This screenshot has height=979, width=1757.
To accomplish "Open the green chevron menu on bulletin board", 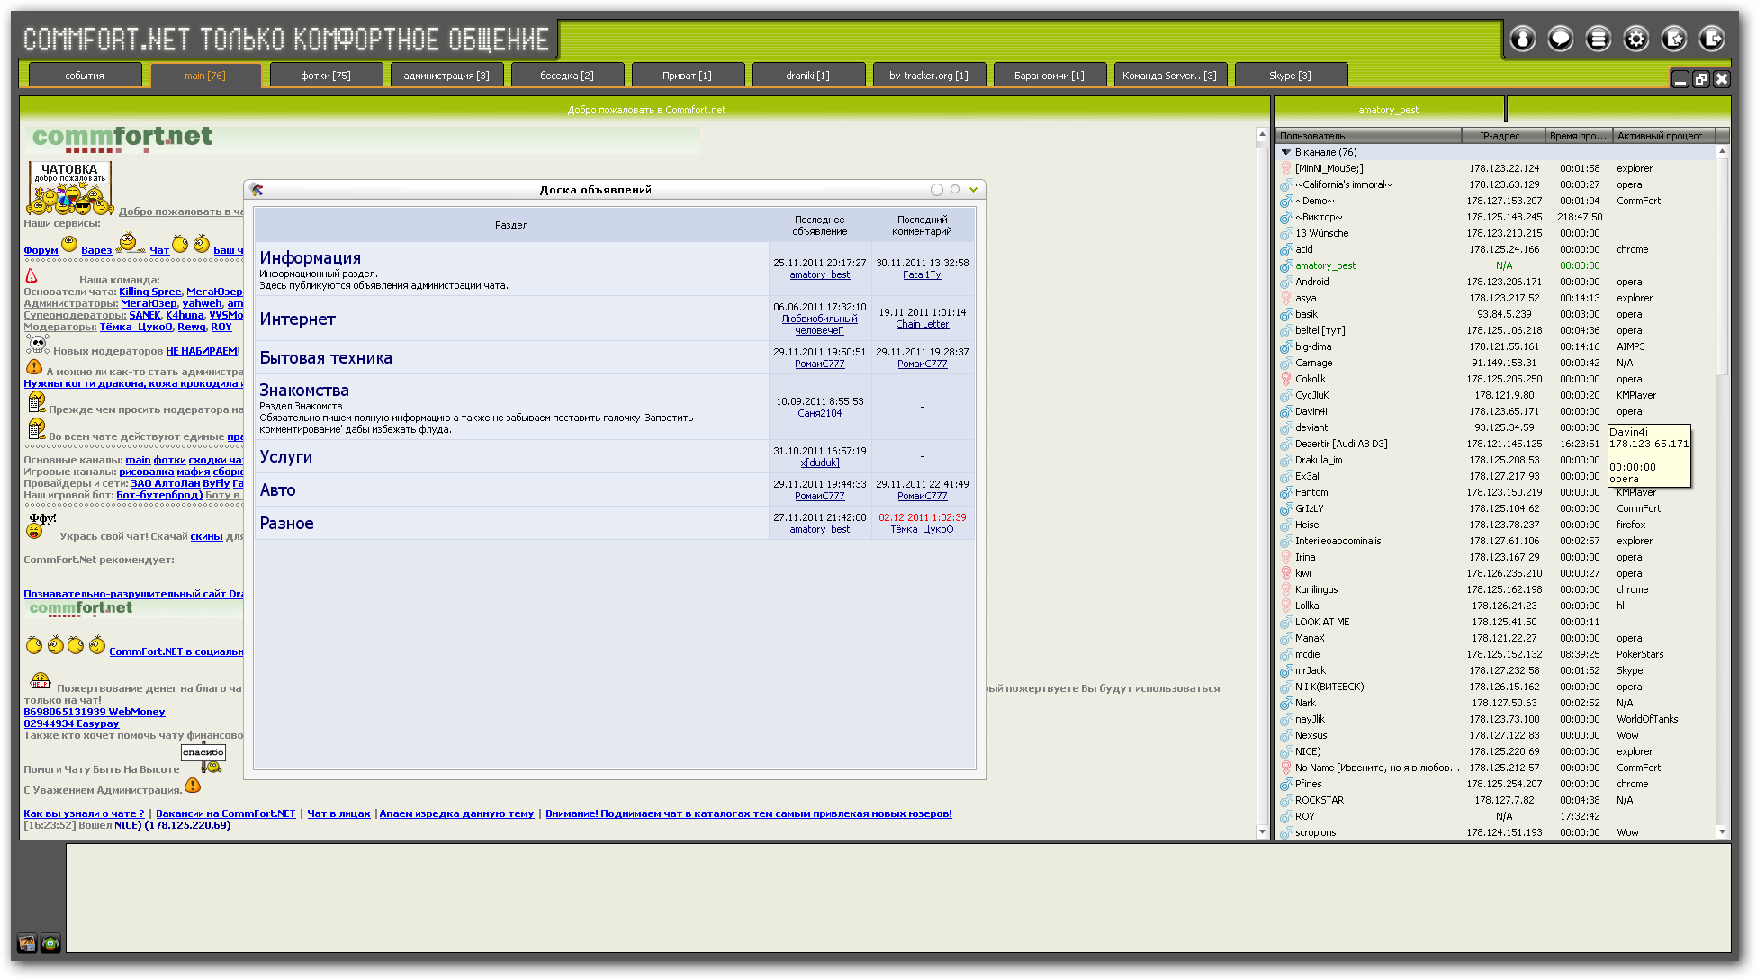I will 973,190.
